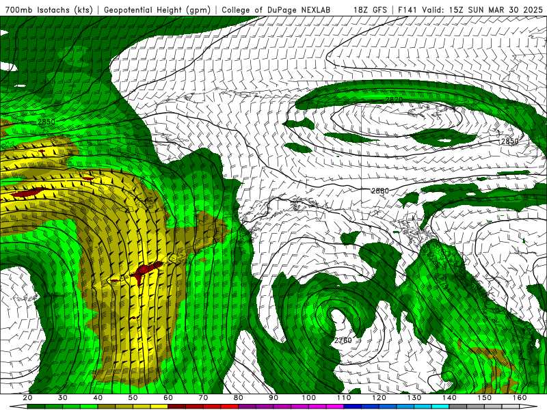Screen dimensions: 547x410
Task: Click the 160 label on the color scale
Action: click(520, 398)
